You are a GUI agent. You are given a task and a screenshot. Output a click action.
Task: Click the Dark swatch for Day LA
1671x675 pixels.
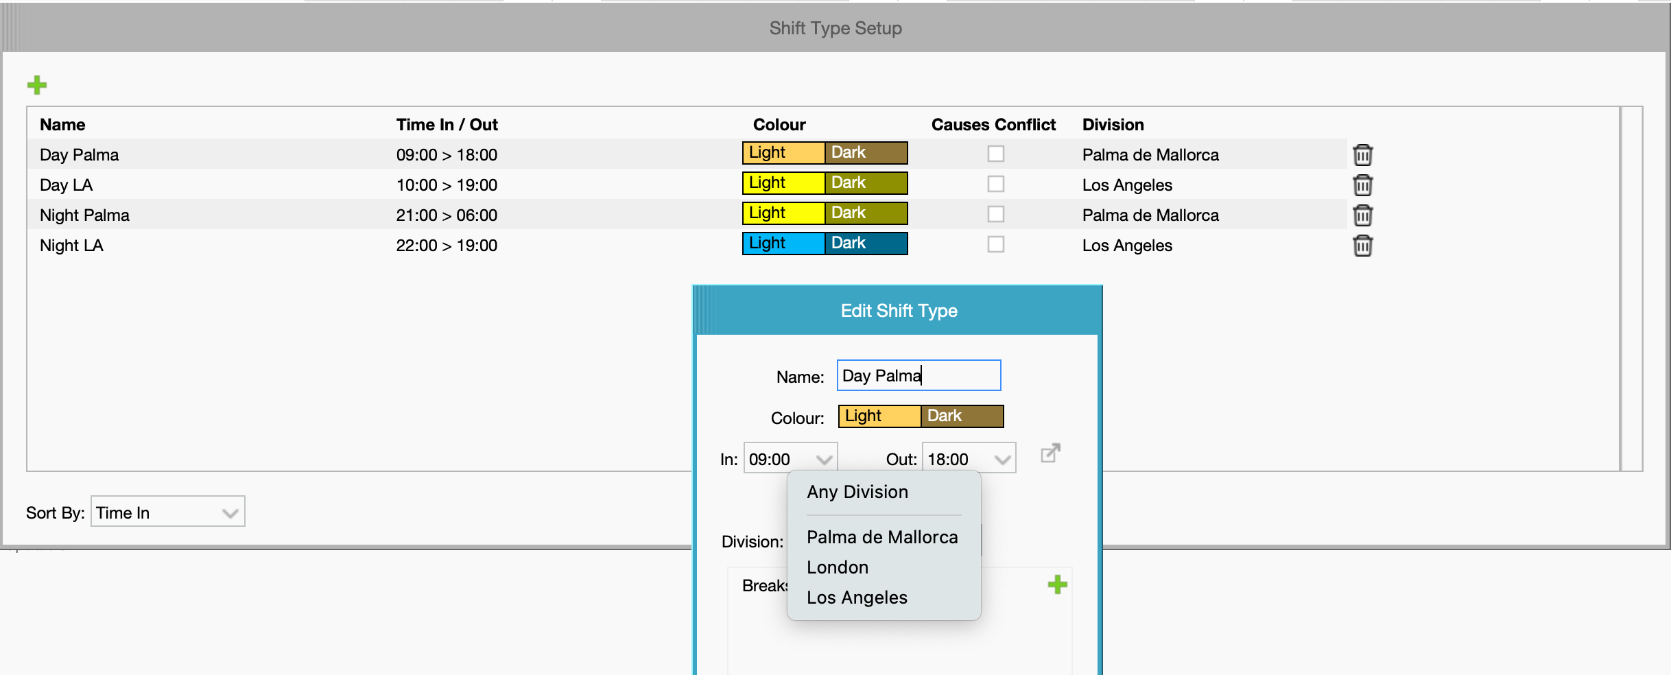866,183
